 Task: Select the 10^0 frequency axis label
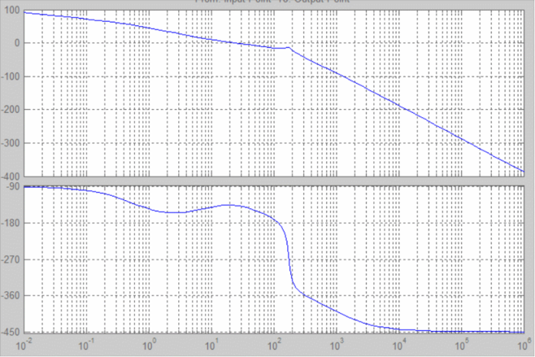click(150, 345)
